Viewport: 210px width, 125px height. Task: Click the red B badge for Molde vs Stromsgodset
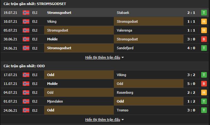tap(204, 39)
